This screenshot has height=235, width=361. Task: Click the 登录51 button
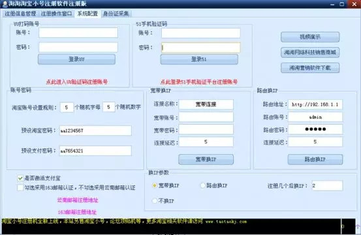click(x=199, y=59)
